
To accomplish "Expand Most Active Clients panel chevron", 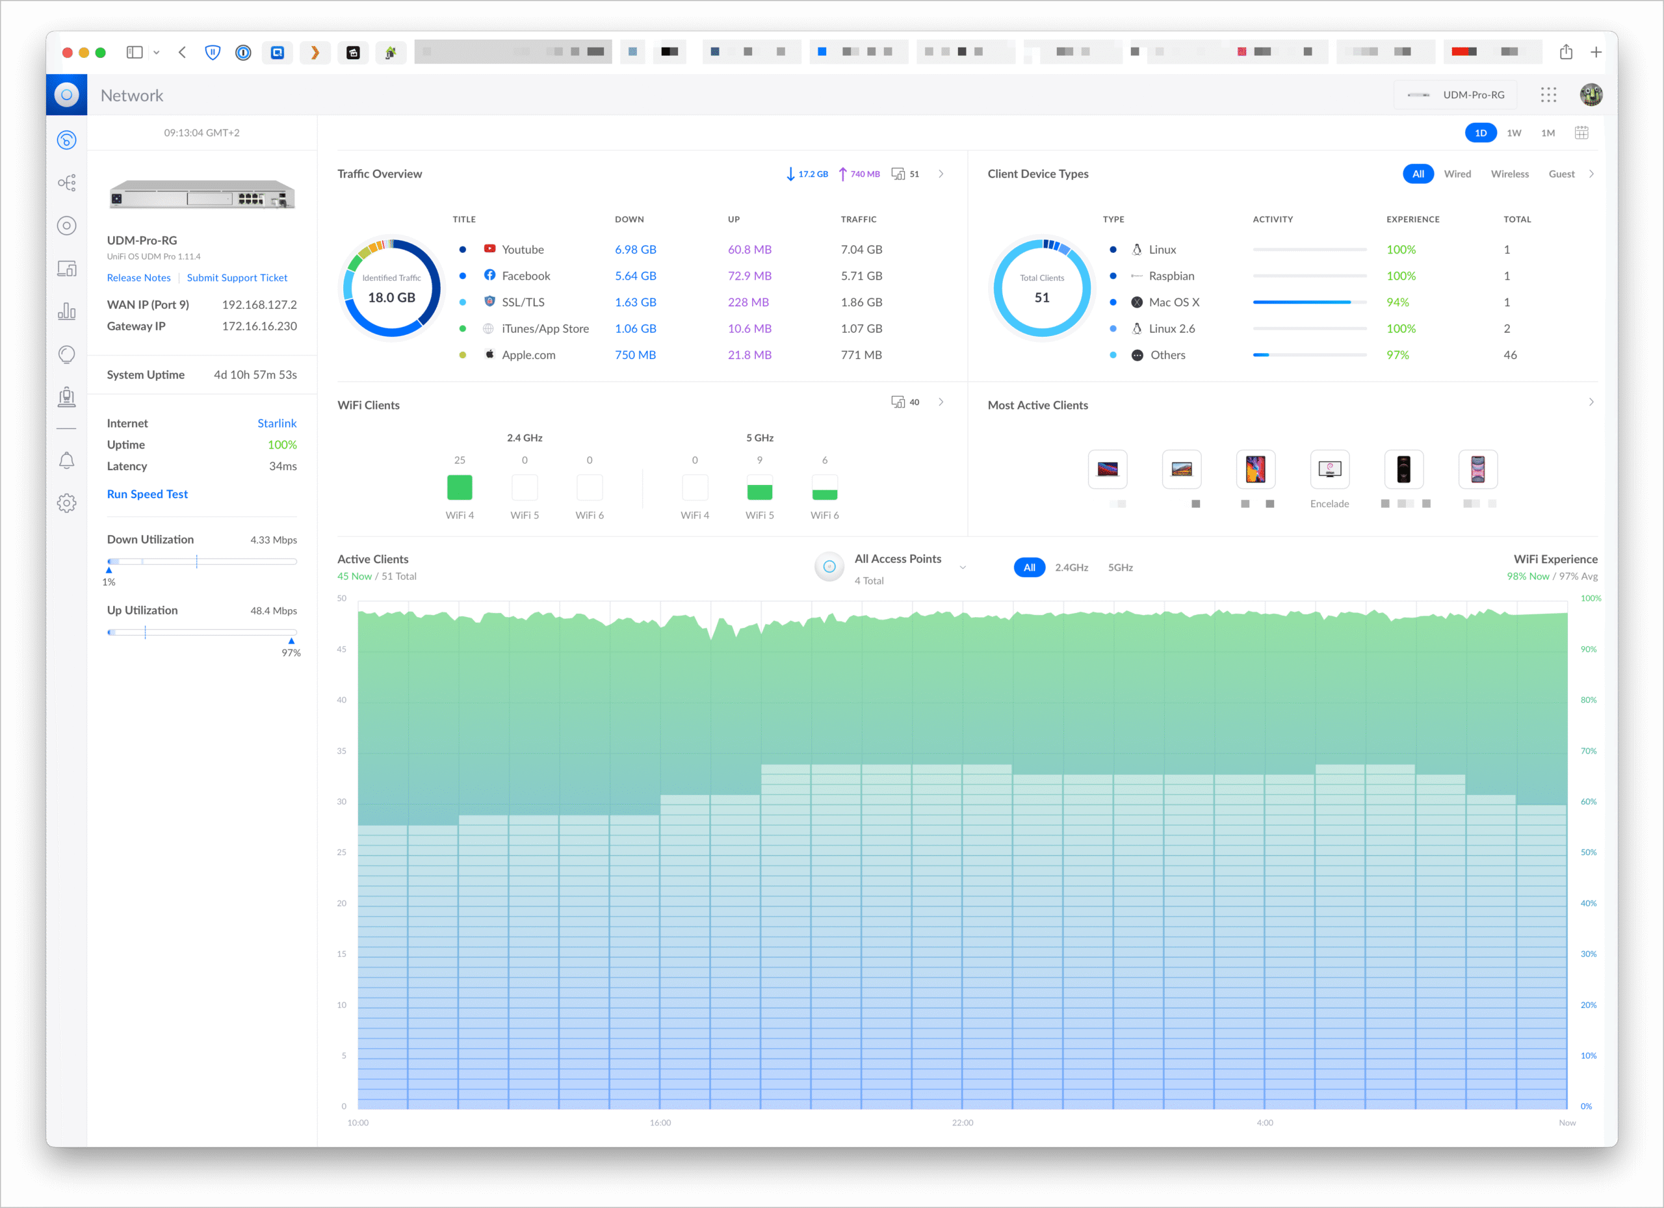I will tap(1591, 402).
